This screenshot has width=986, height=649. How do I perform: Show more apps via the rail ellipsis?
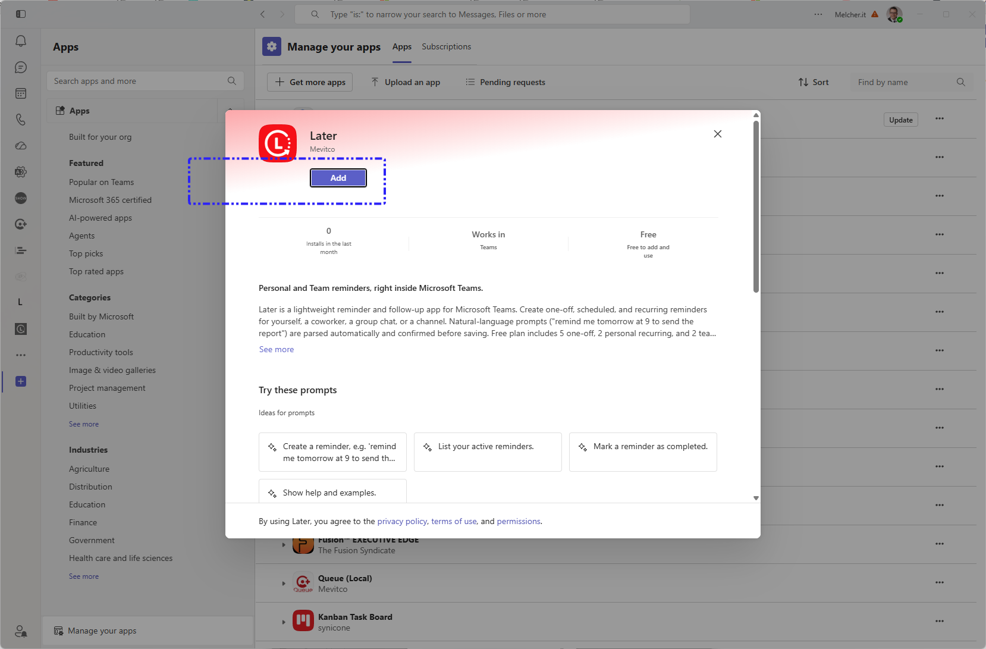click(x=21, y=355)
